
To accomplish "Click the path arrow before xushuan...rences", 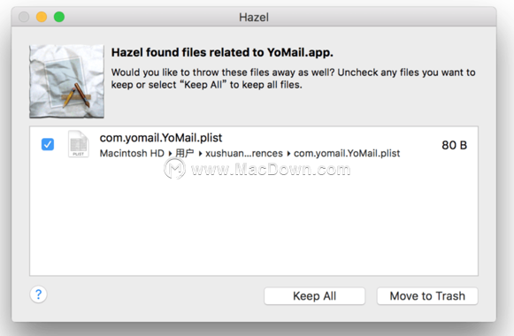I will [200, 153].
